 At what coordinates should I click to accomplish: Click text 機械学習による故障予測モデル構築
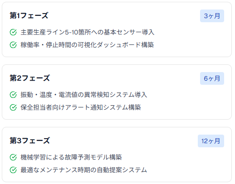point(71,157)
